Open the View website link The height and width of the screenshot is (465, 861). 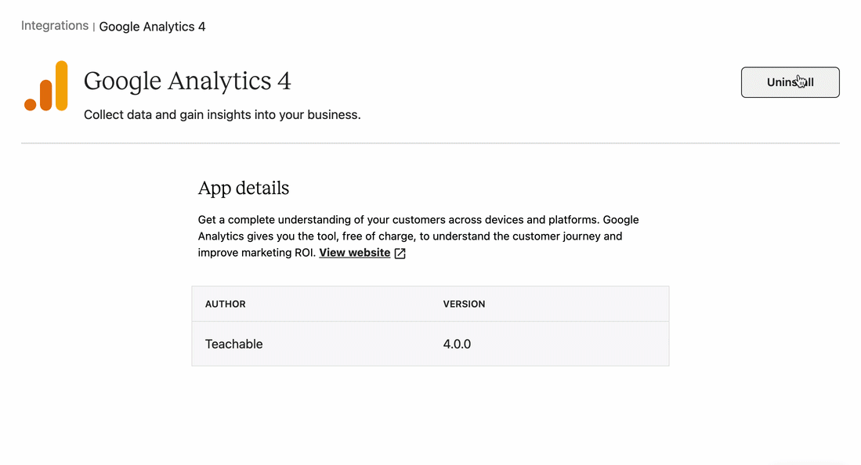355,253
